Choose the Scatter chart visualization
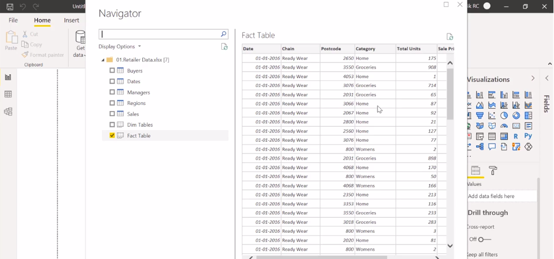Screen dimensions: 554x259 click(x=491, y=116)
